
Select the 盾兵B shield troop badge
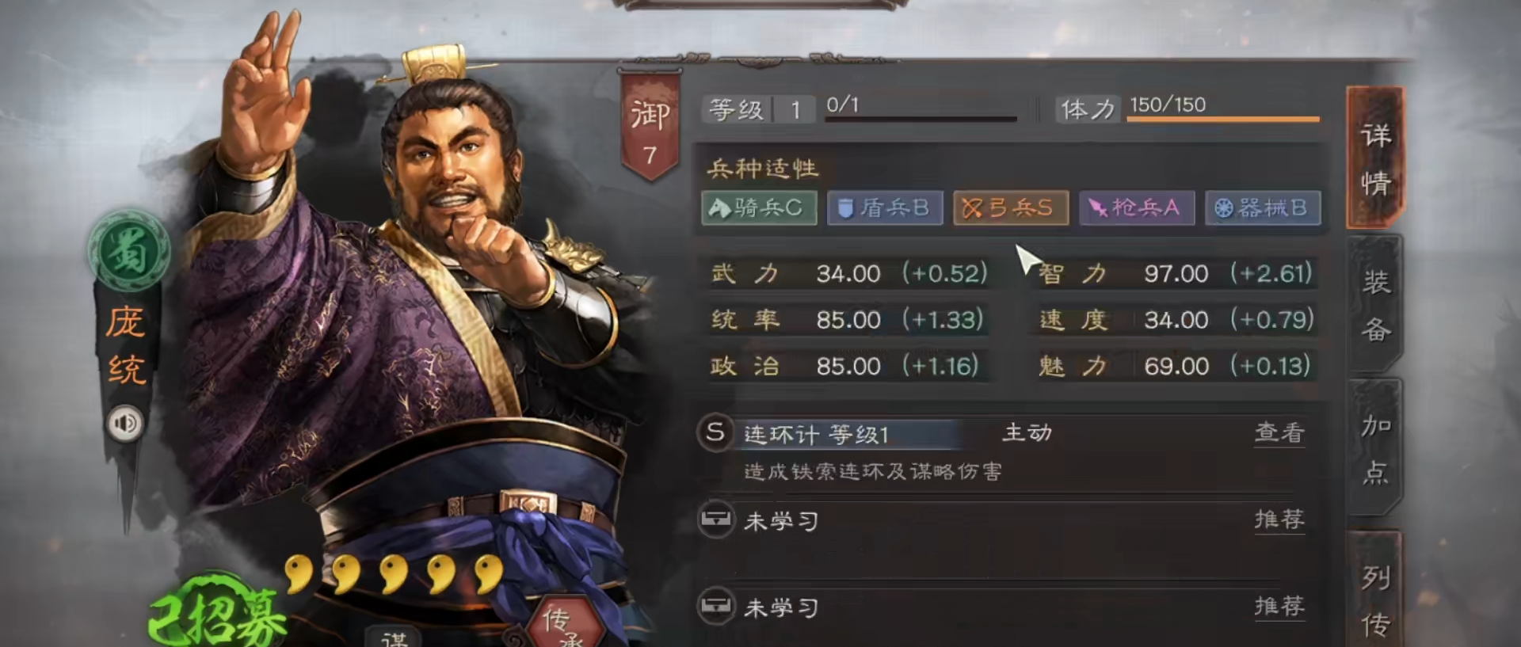[885, 208]
